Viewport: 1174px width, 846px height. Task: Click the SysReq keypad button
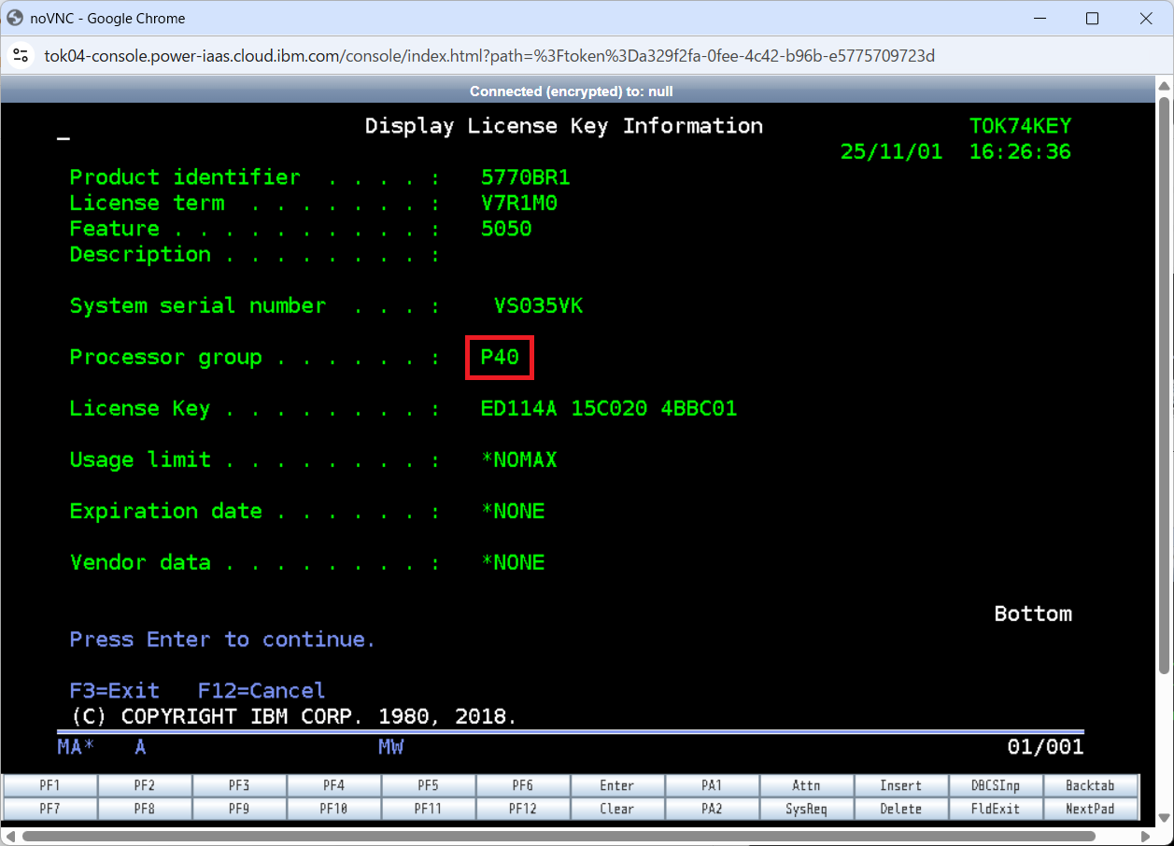[807, 809]
